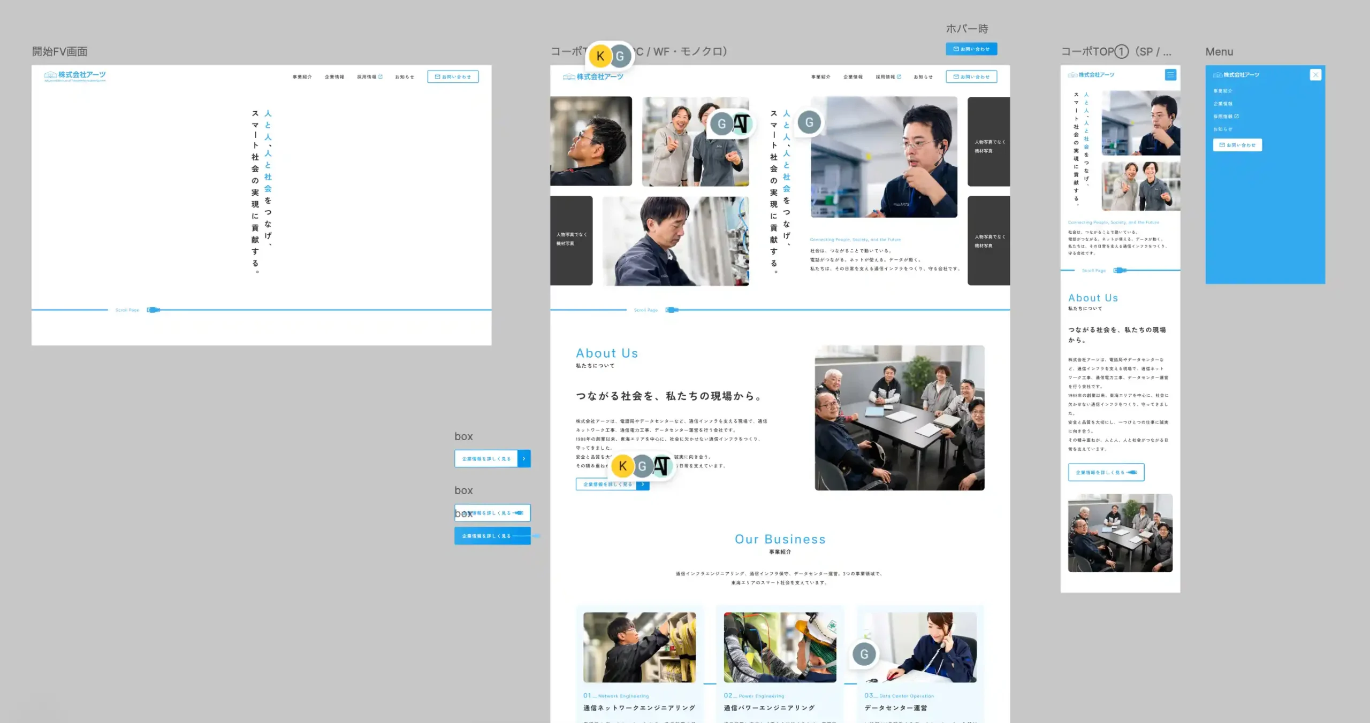Click the plug icon next to Scroll Page in the SP frame
Screen dimensions: 1370x723
pyautogui.click(x=1120, y=270)
